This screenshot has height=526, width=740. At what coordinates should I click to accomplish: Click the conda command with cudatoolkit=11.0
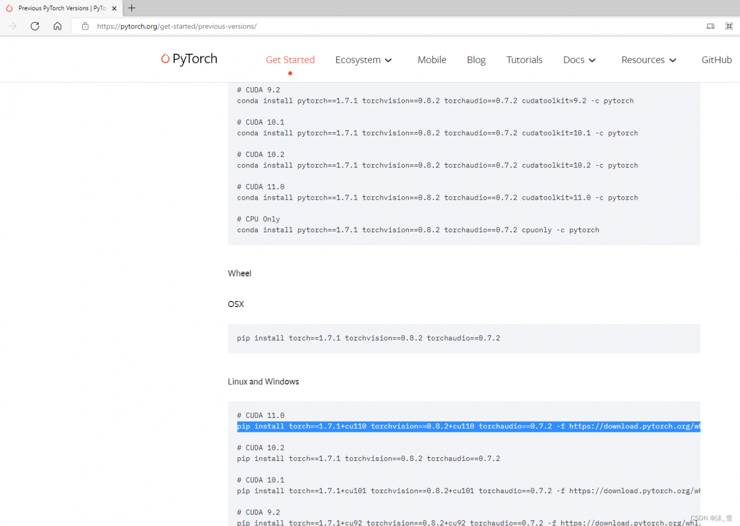pos(438,198)
